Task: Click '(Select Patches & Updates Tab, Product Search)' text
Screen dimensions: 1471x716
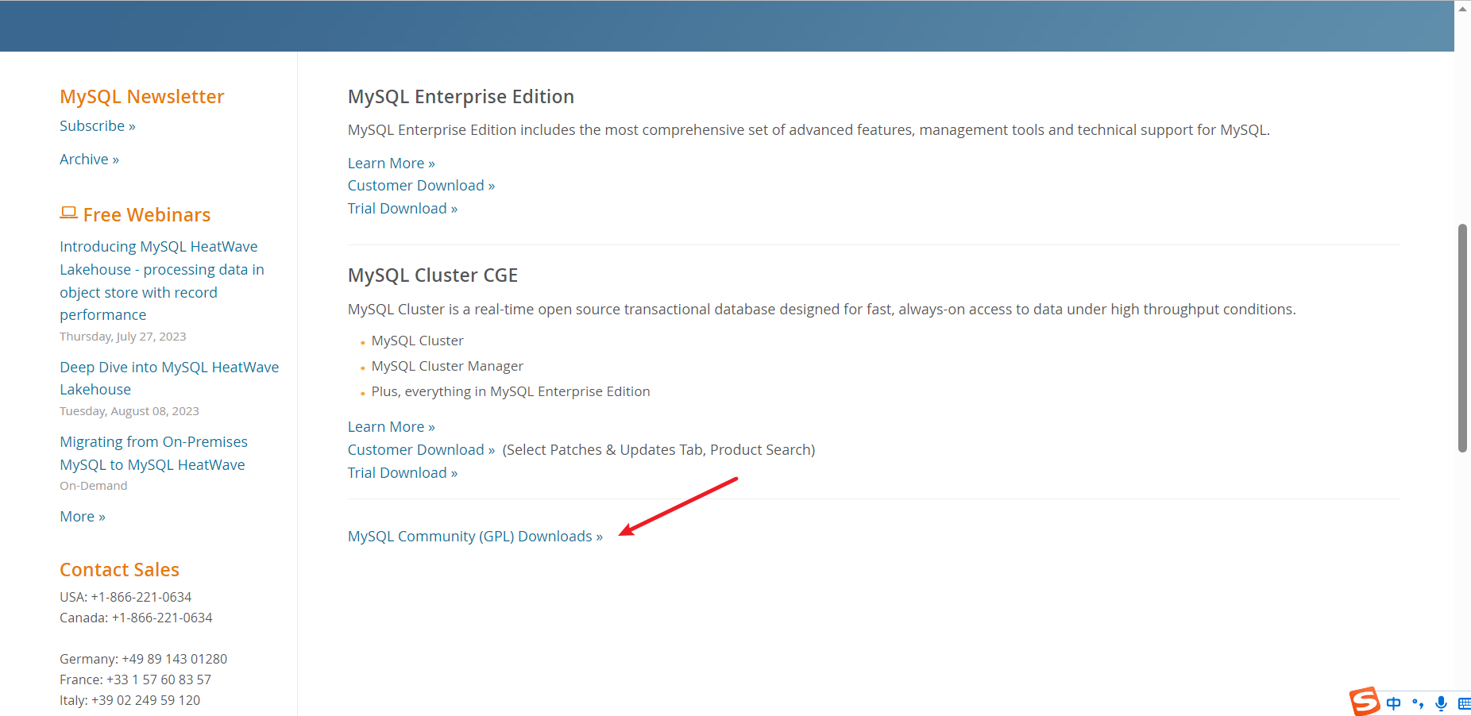Action: (658, 450)
